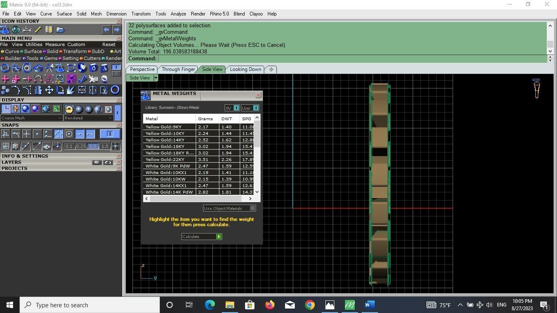Click the blue book with S icon
Image resolution: width=557 pixels, height=313 pixels.
coord(104,68)
